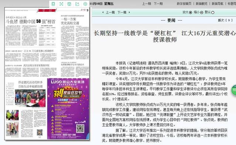
Task: Click the paragraph starting 今年4月，江汉大学
Action: 165,89
